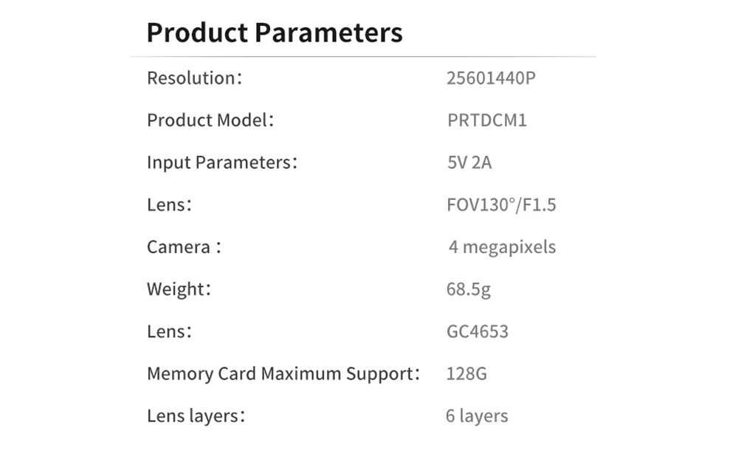Select the GC4653 value
This screenshot has height=456, width=738.
click(477, 331)
